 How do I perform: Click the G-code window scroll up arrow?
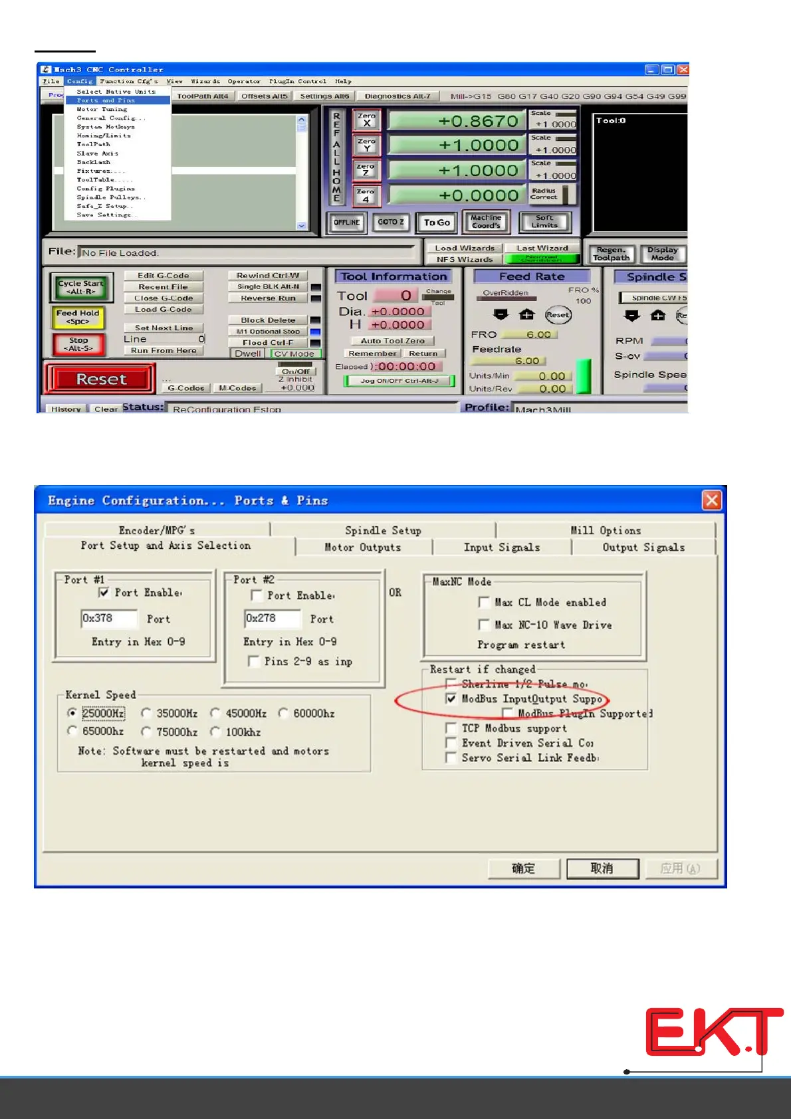(x=302, y=120)
